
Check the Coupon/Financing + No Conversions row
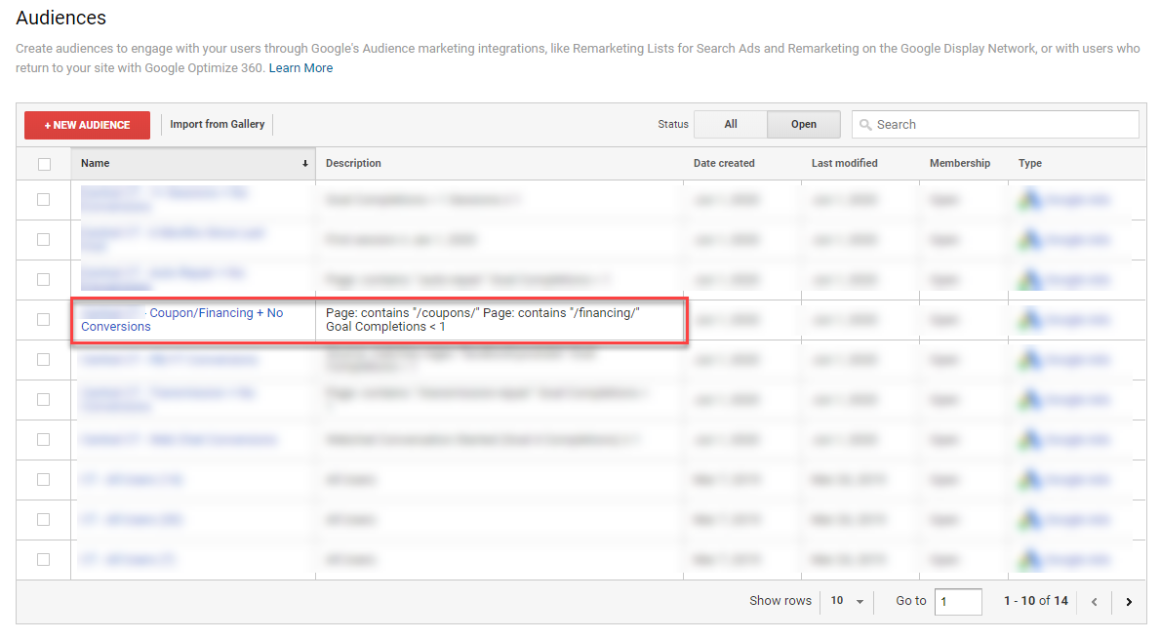pyautogui.click(x=44, y=320)
